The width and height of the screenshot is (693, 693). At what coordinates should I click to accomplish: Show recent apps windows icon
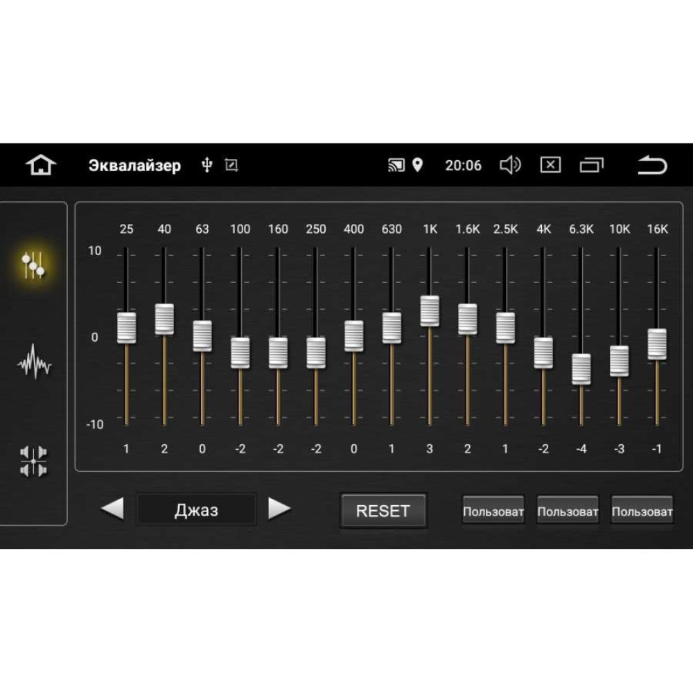591,166
